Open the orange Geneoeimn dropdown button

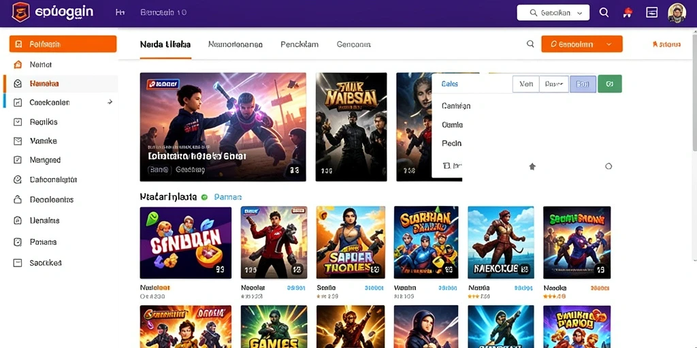pos(581,44)
